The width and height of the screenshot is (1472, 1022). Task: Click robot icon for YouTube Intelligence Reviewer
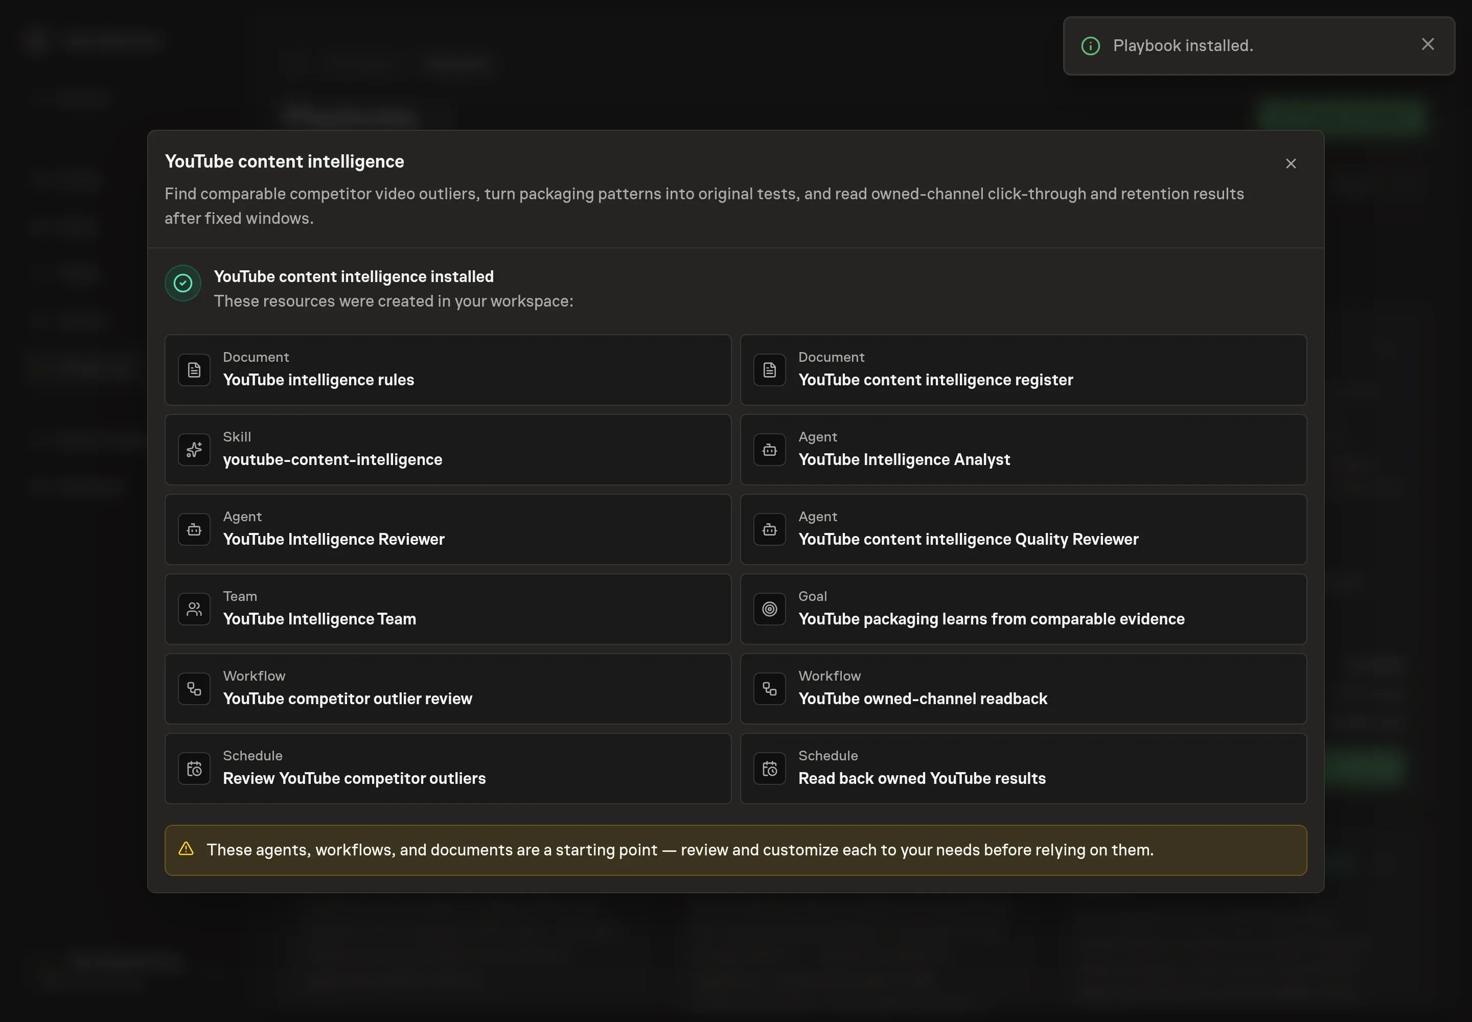(194, 529)
